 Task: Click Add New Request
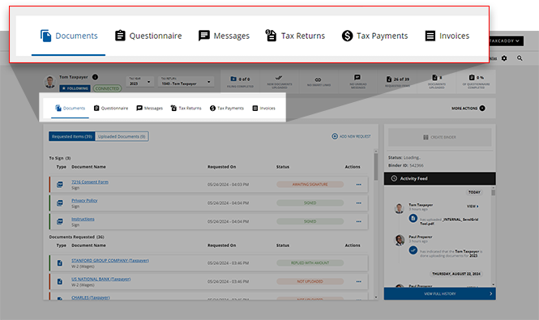pos(351,136)
